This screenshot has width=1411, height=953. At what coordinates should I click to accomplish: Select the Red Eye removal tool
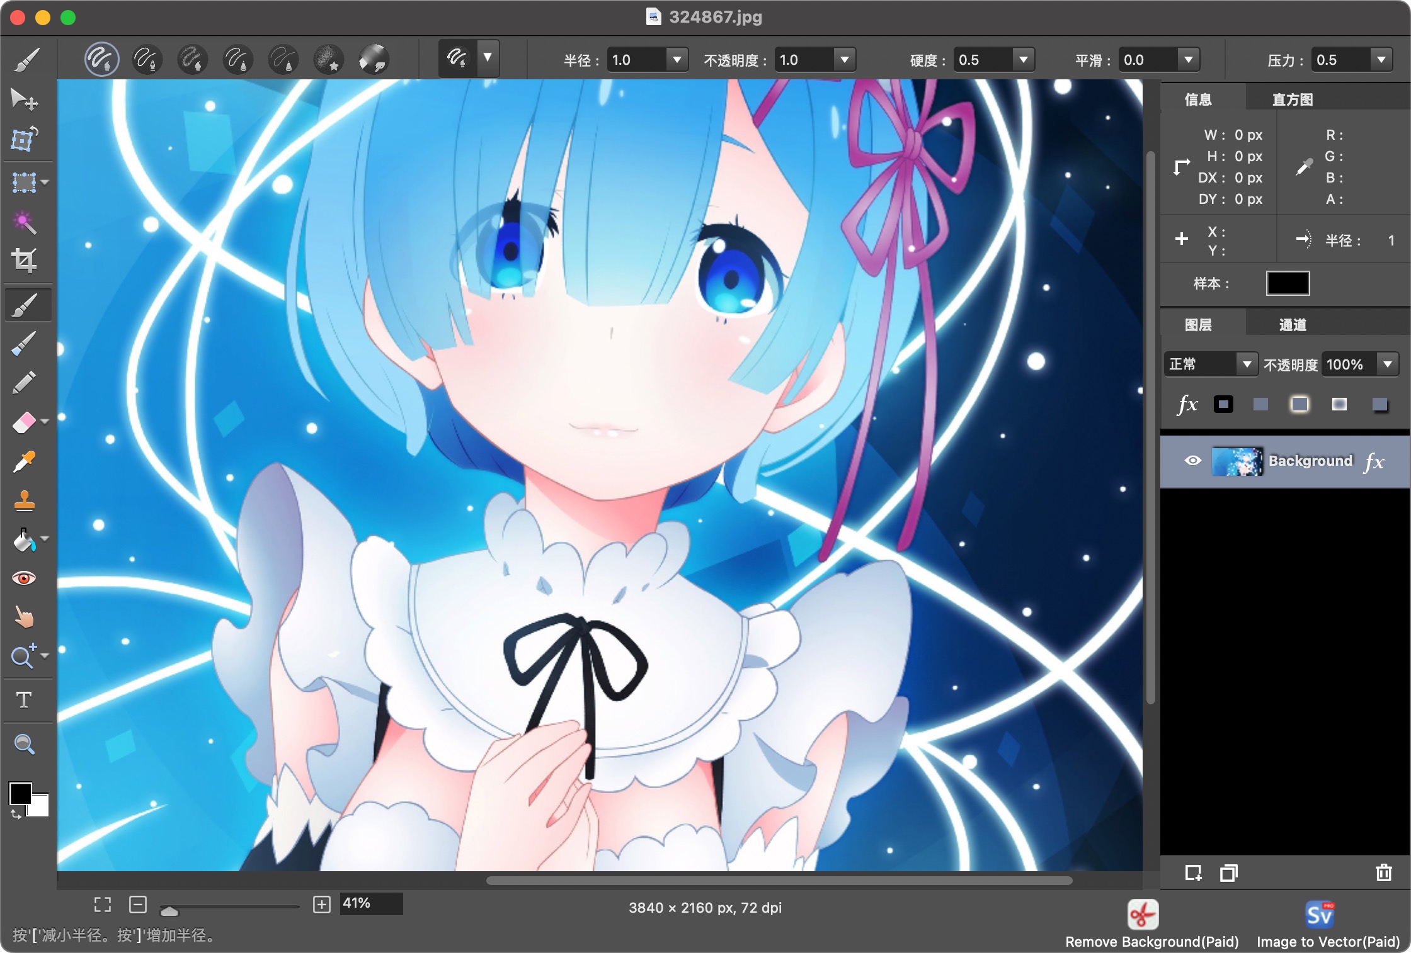coord(25,578)
